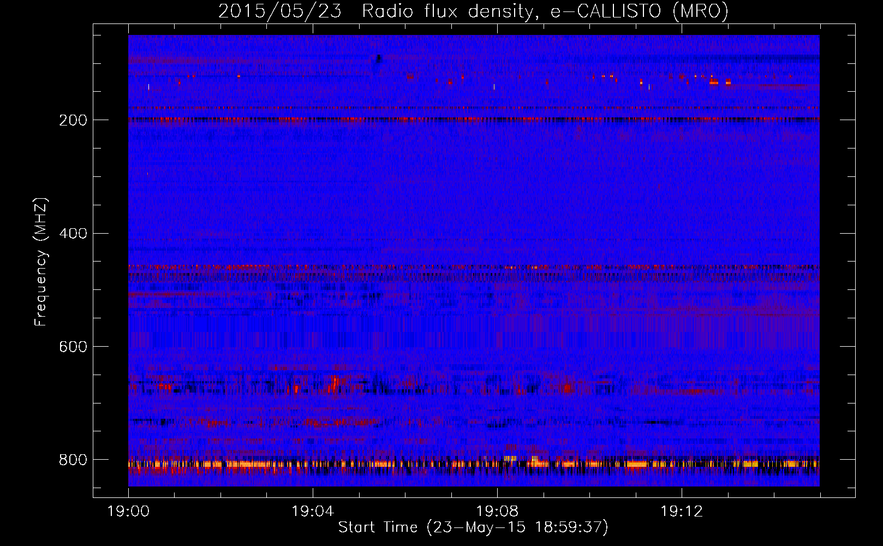Click the 200 frequency tick label
This screenshot has height=546, width=883.
click(x=73, y=120)
